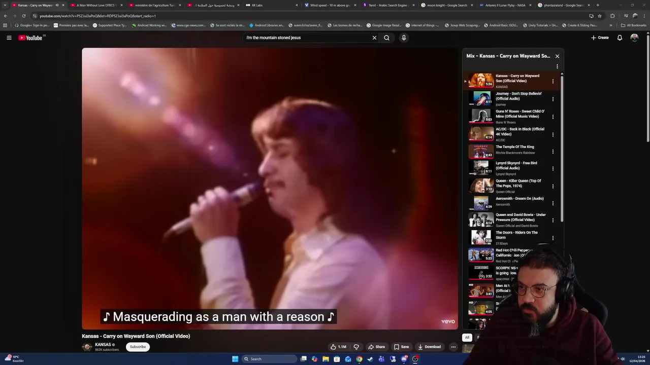Save the video to a playlist
This screenshot has height=365, width=650.
[x=401, y=347]
